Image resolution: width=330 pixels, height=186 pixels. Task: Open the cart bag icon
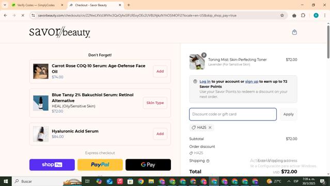(294, 32)
